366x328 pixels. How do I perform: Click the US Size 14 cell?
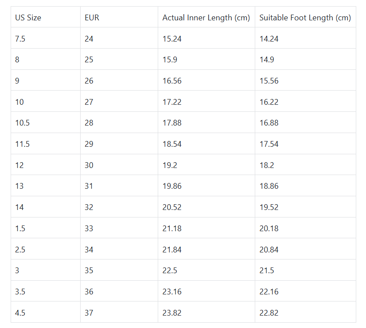coord(19,207)
